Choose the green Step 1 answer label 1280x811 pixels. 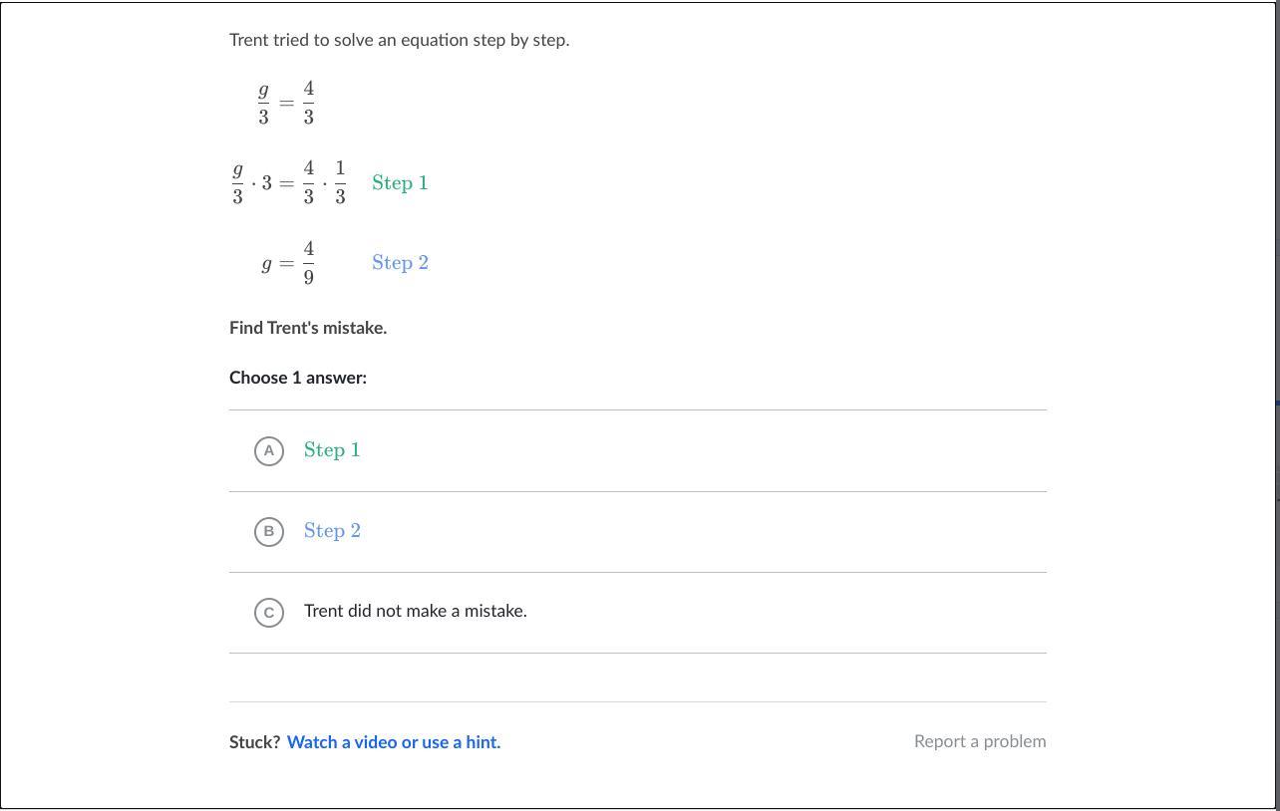tap(332, 450)
